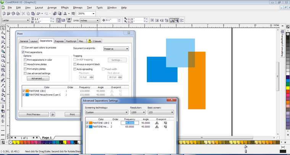The width and height of the screenshot is (290, 155).
Task: Click the New document icon
Action: click(4, 13)
